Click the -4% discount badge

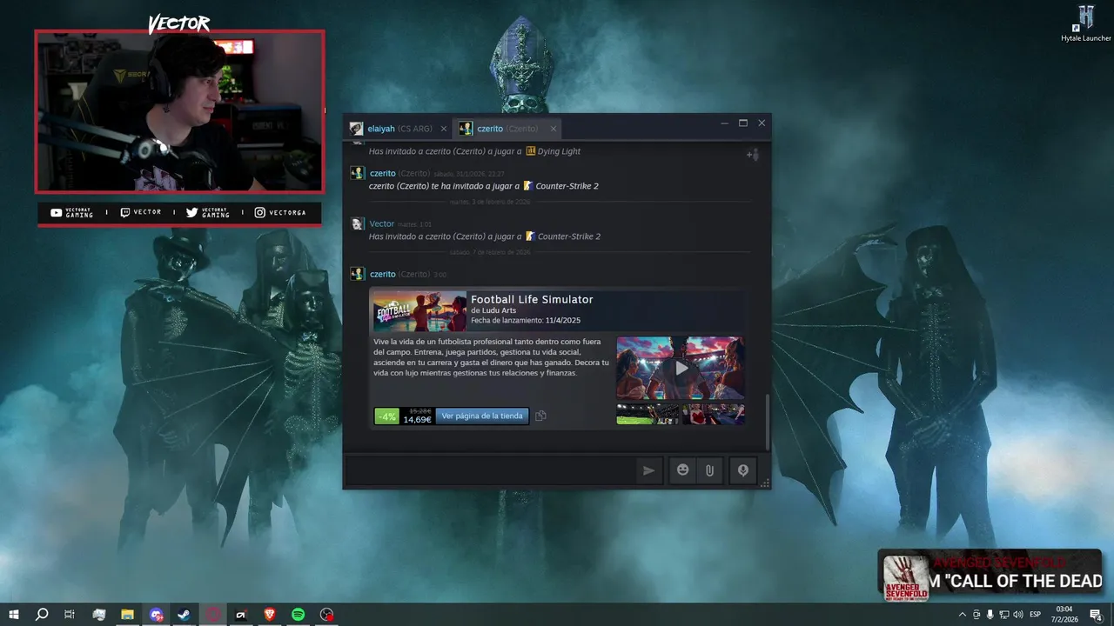(387, 416)
